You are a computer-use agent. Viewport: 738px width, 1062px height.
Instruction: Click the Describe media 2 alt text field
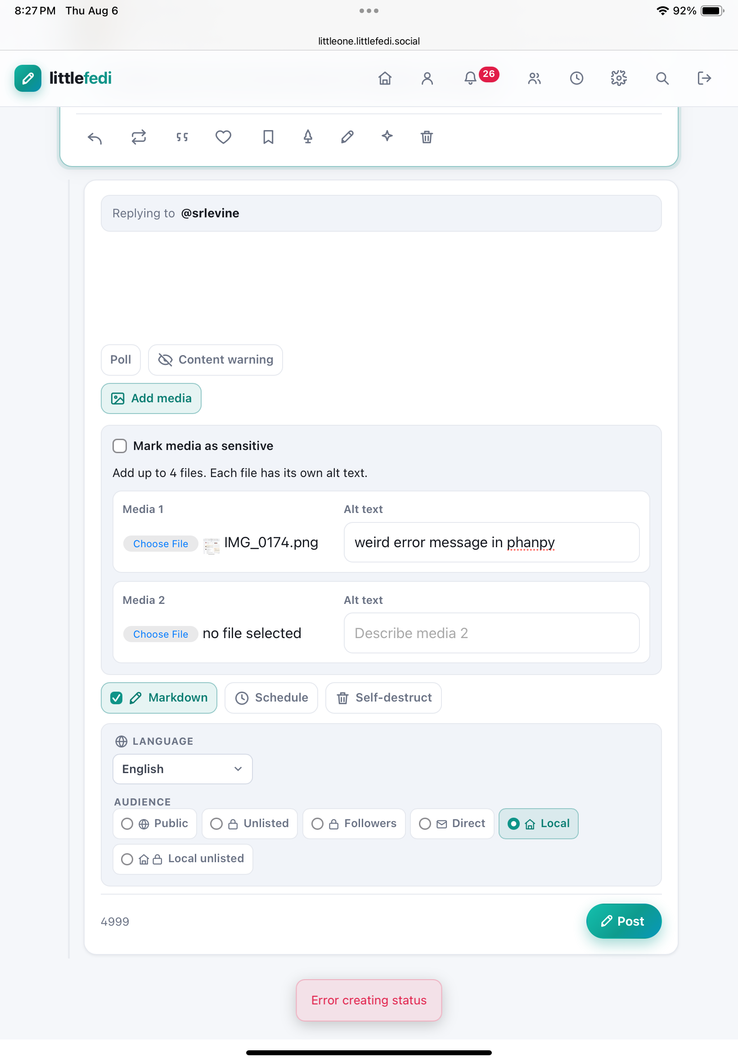[491, 633]
